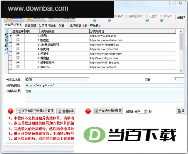Select the 樱花IP radio option
This screenshot has width=188, height=154.
point(161,16)
